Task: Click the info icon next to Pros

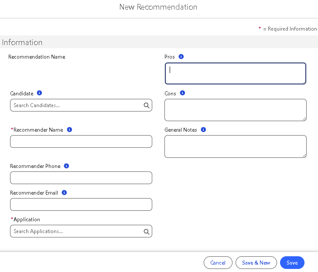Action: pos(181,57)
